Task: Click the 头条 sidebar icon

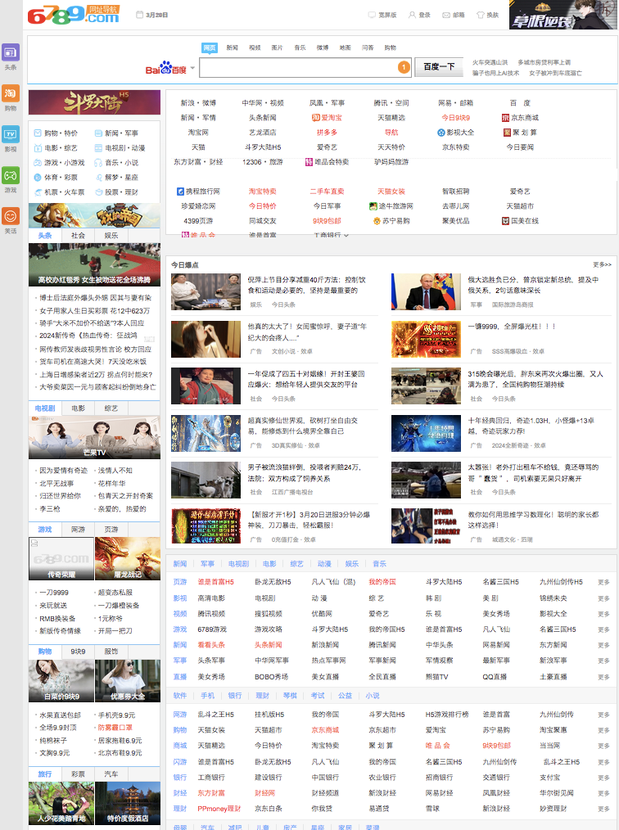Action: point(11,52)
